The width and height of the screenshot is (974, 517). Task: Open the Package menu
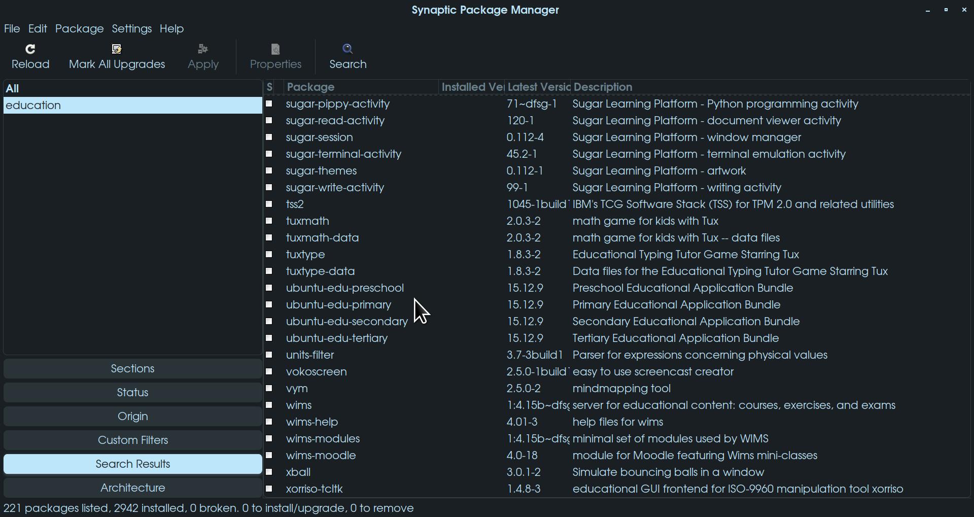(79, 29)
